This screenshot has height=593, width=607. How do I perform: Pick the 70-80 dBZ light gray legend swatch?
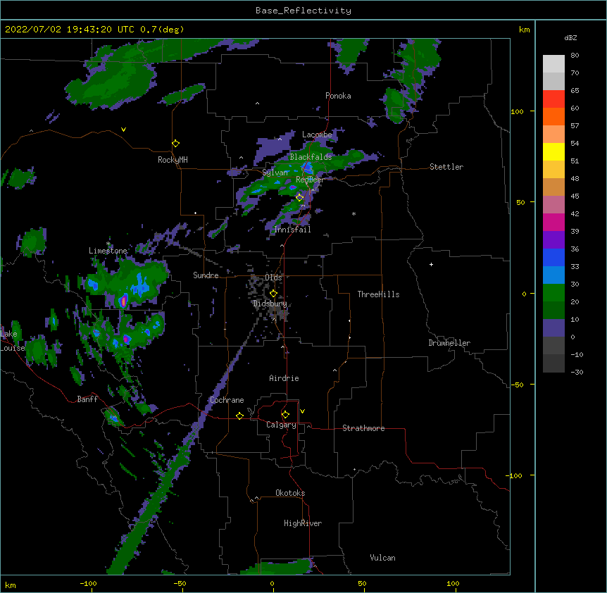point(553,64)
